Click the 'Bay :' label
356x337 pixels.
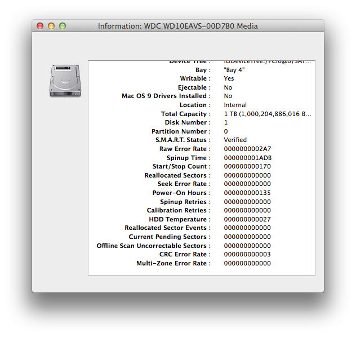[x=203, y=70]
